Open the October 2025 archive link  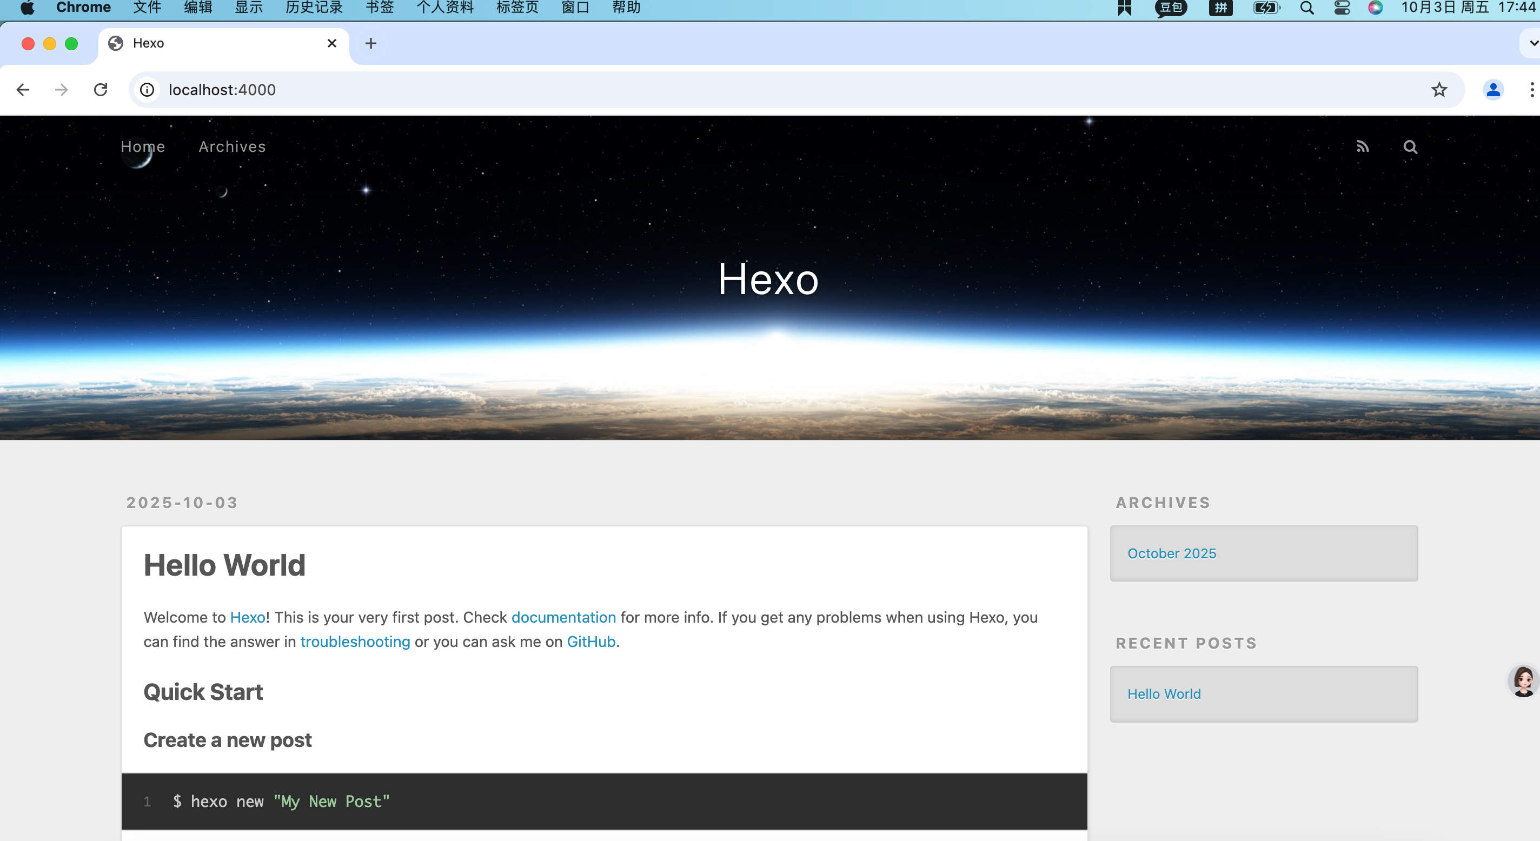[x=1171, y=553]
